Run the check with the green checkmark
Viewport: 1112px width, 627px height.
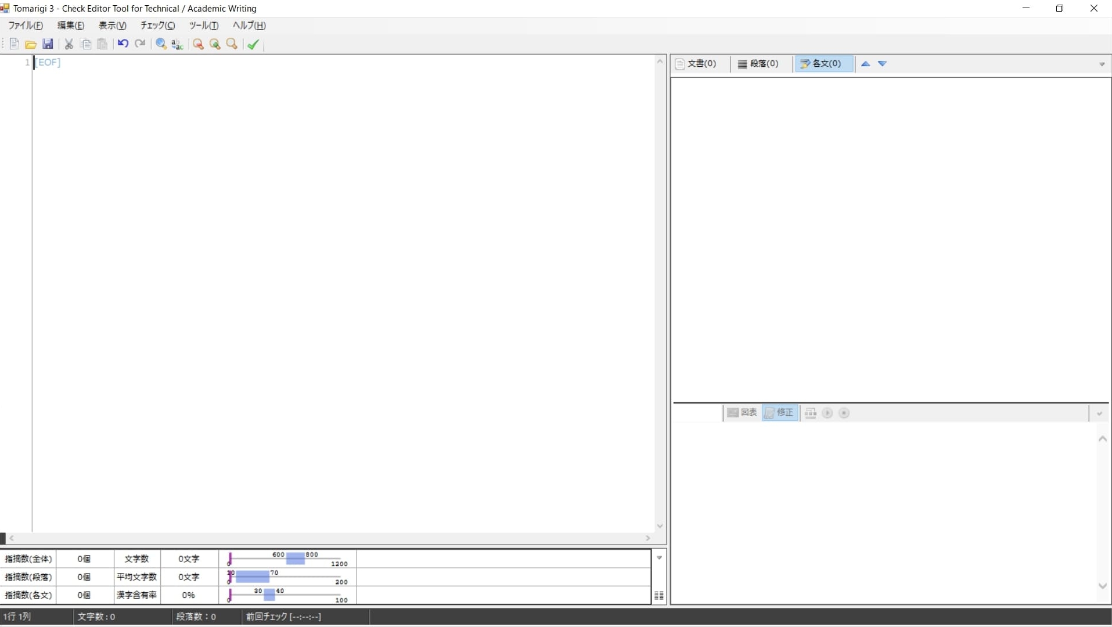[x=253, y=44]
